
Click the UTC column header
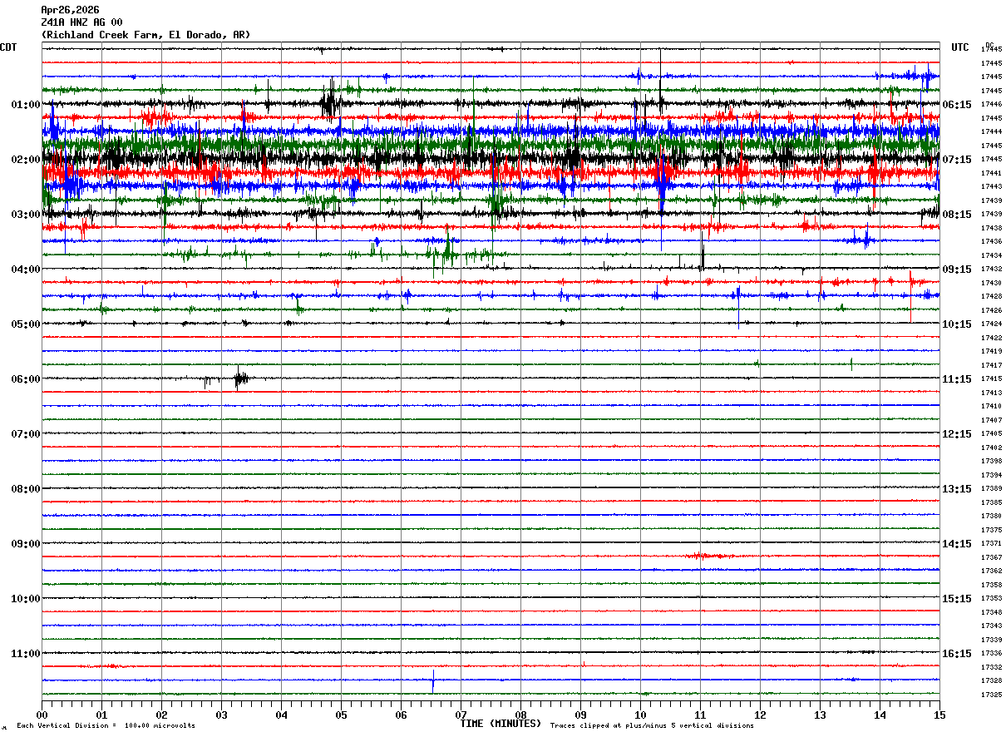(960, 47)
